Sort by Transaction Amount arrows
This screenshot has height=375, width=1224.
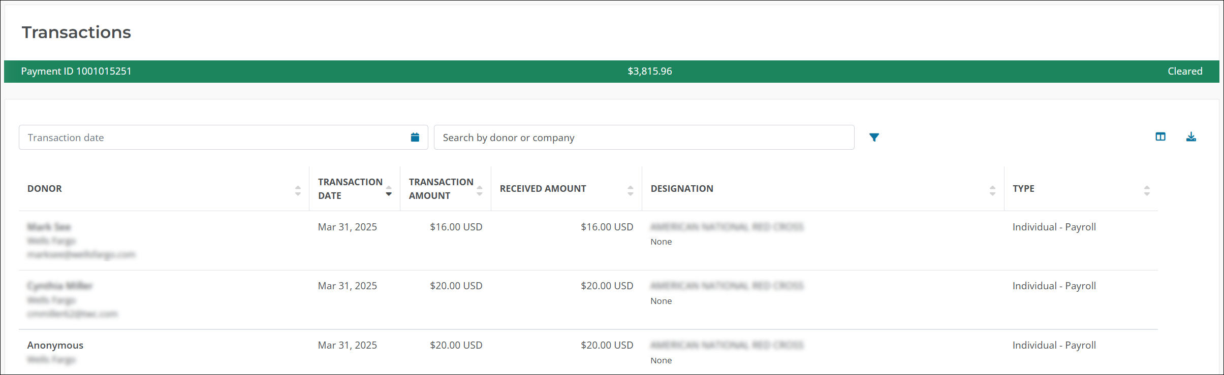480,191
